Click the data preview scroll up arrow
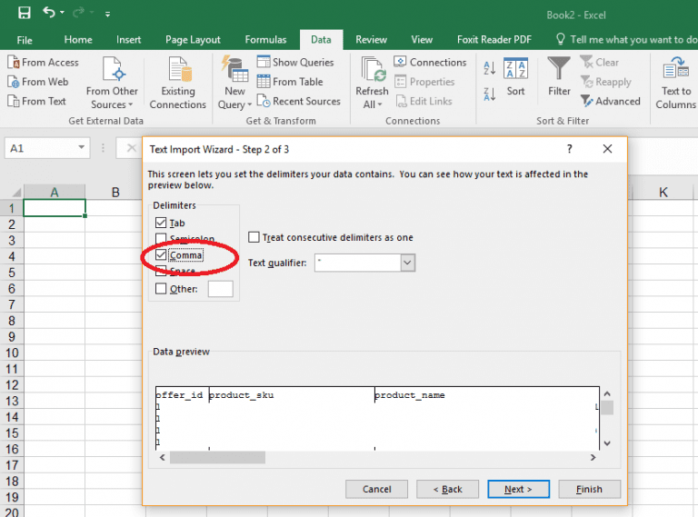The height and width of the screenshot is (517, 698). click(607, 393)
